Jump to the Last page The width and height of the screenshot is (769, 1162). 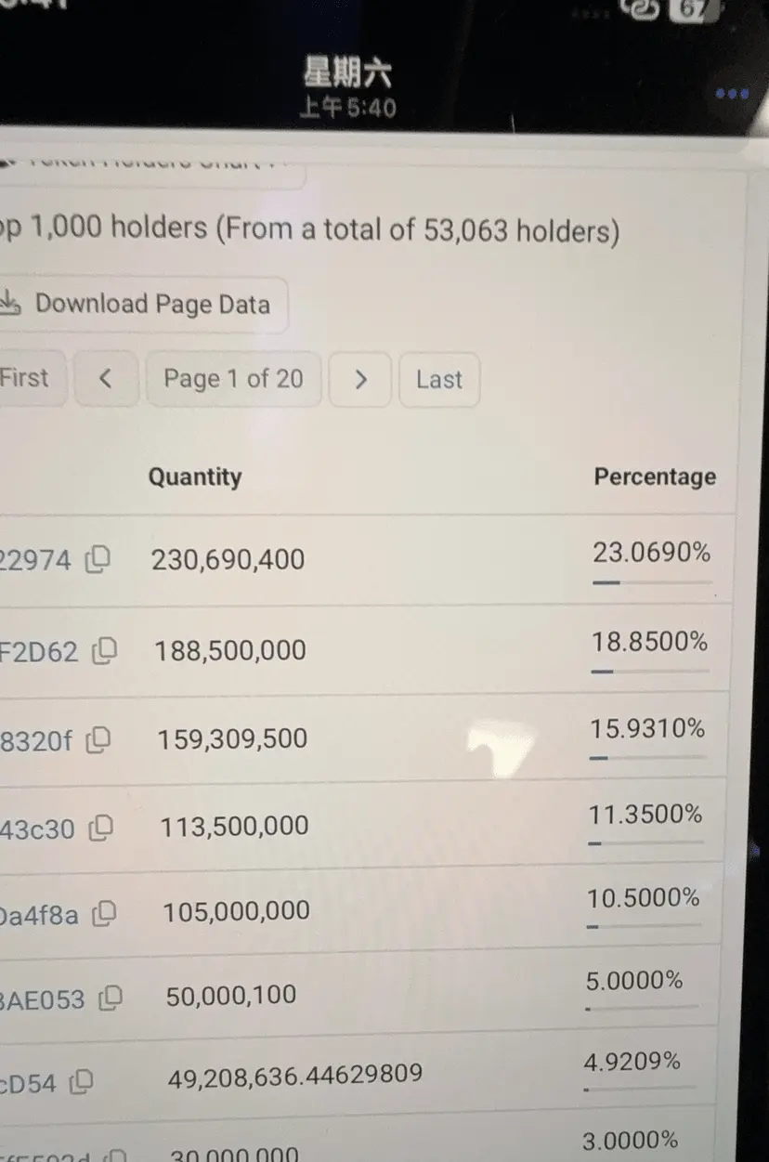point(438,379)
